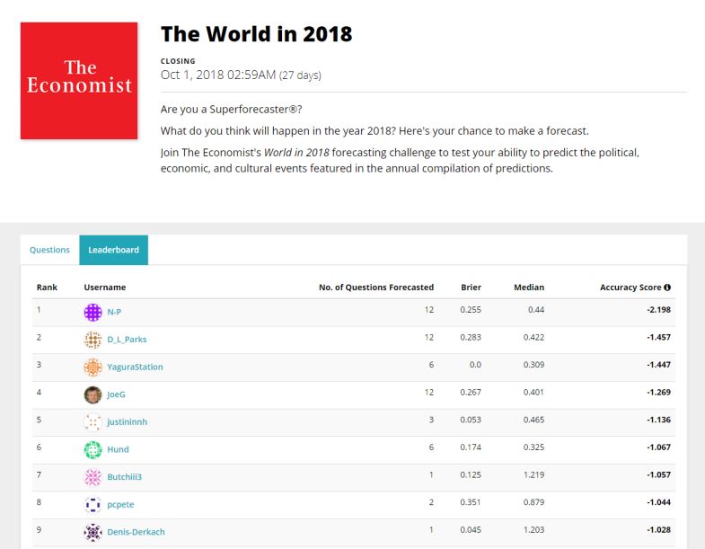
Task: Click pcpete's median value 0.879
Action: click(533, 501)
